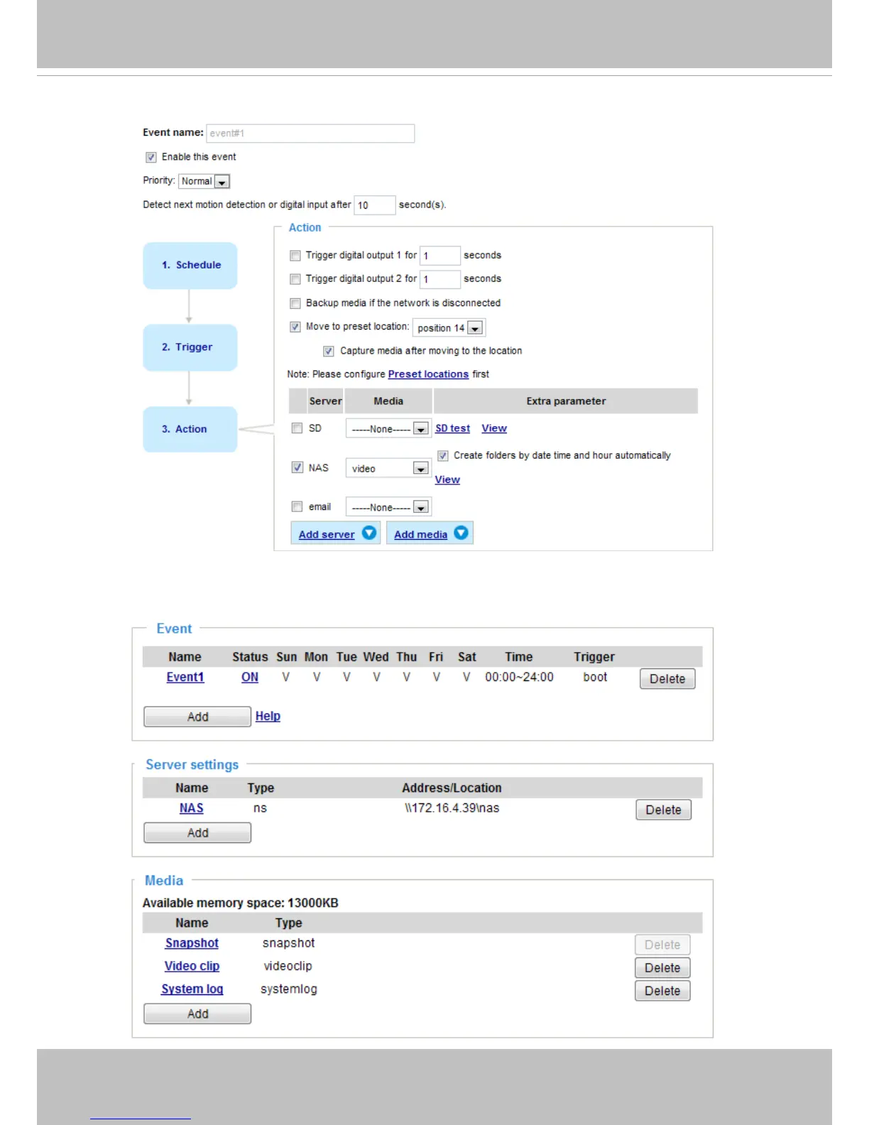Click the ON status link

click(250, 678)
